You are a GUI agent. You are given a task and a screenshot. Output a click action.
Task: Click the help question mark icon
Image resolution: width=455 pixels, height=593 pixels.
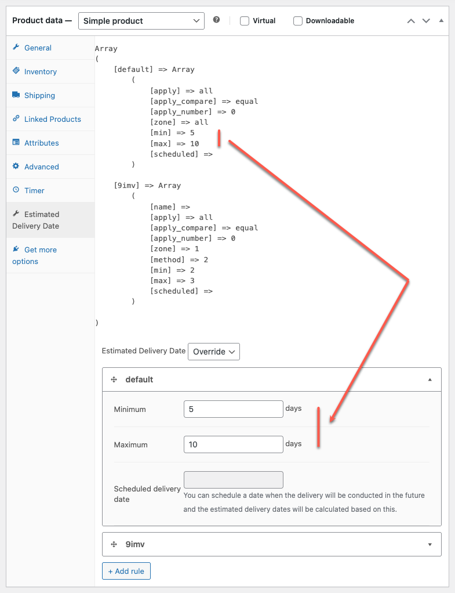click(x=216, y=20)
